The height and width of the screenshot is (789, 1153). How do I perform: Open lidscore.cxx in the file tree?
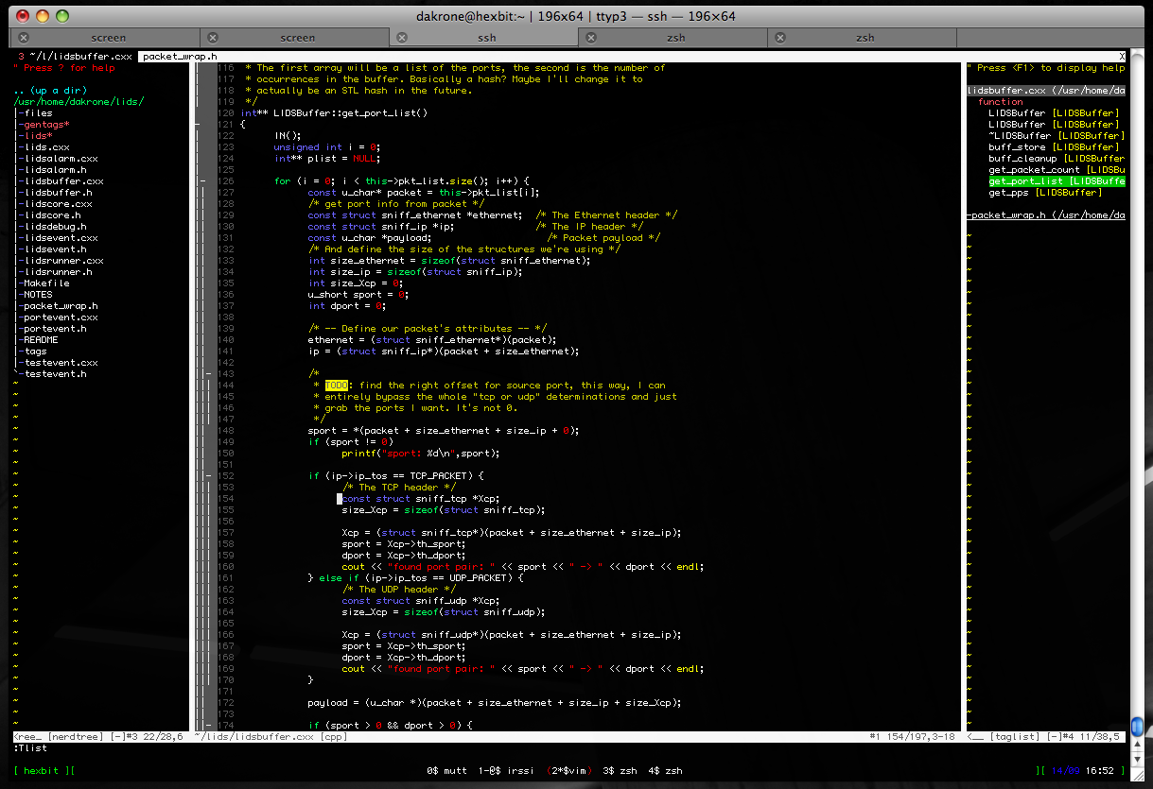[59, 204]
